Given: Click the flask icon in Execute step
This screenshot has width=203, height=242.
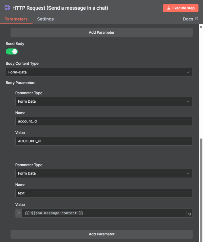Looking at the screenshot, I should [x=169, y=8].
